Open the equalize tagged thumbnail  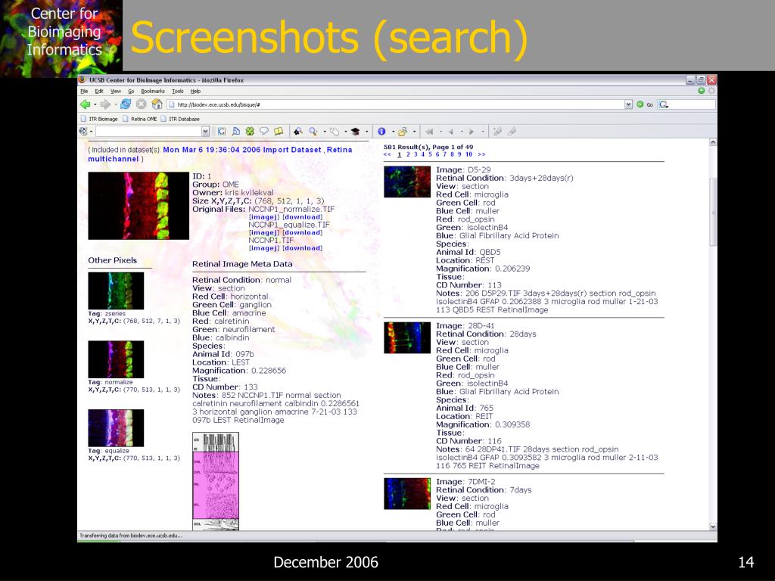pos(116,428)
